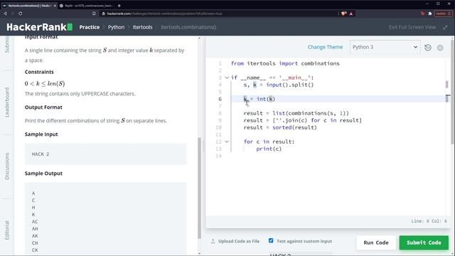Click the bookmark icon in the address bar

tap(94, 14)
